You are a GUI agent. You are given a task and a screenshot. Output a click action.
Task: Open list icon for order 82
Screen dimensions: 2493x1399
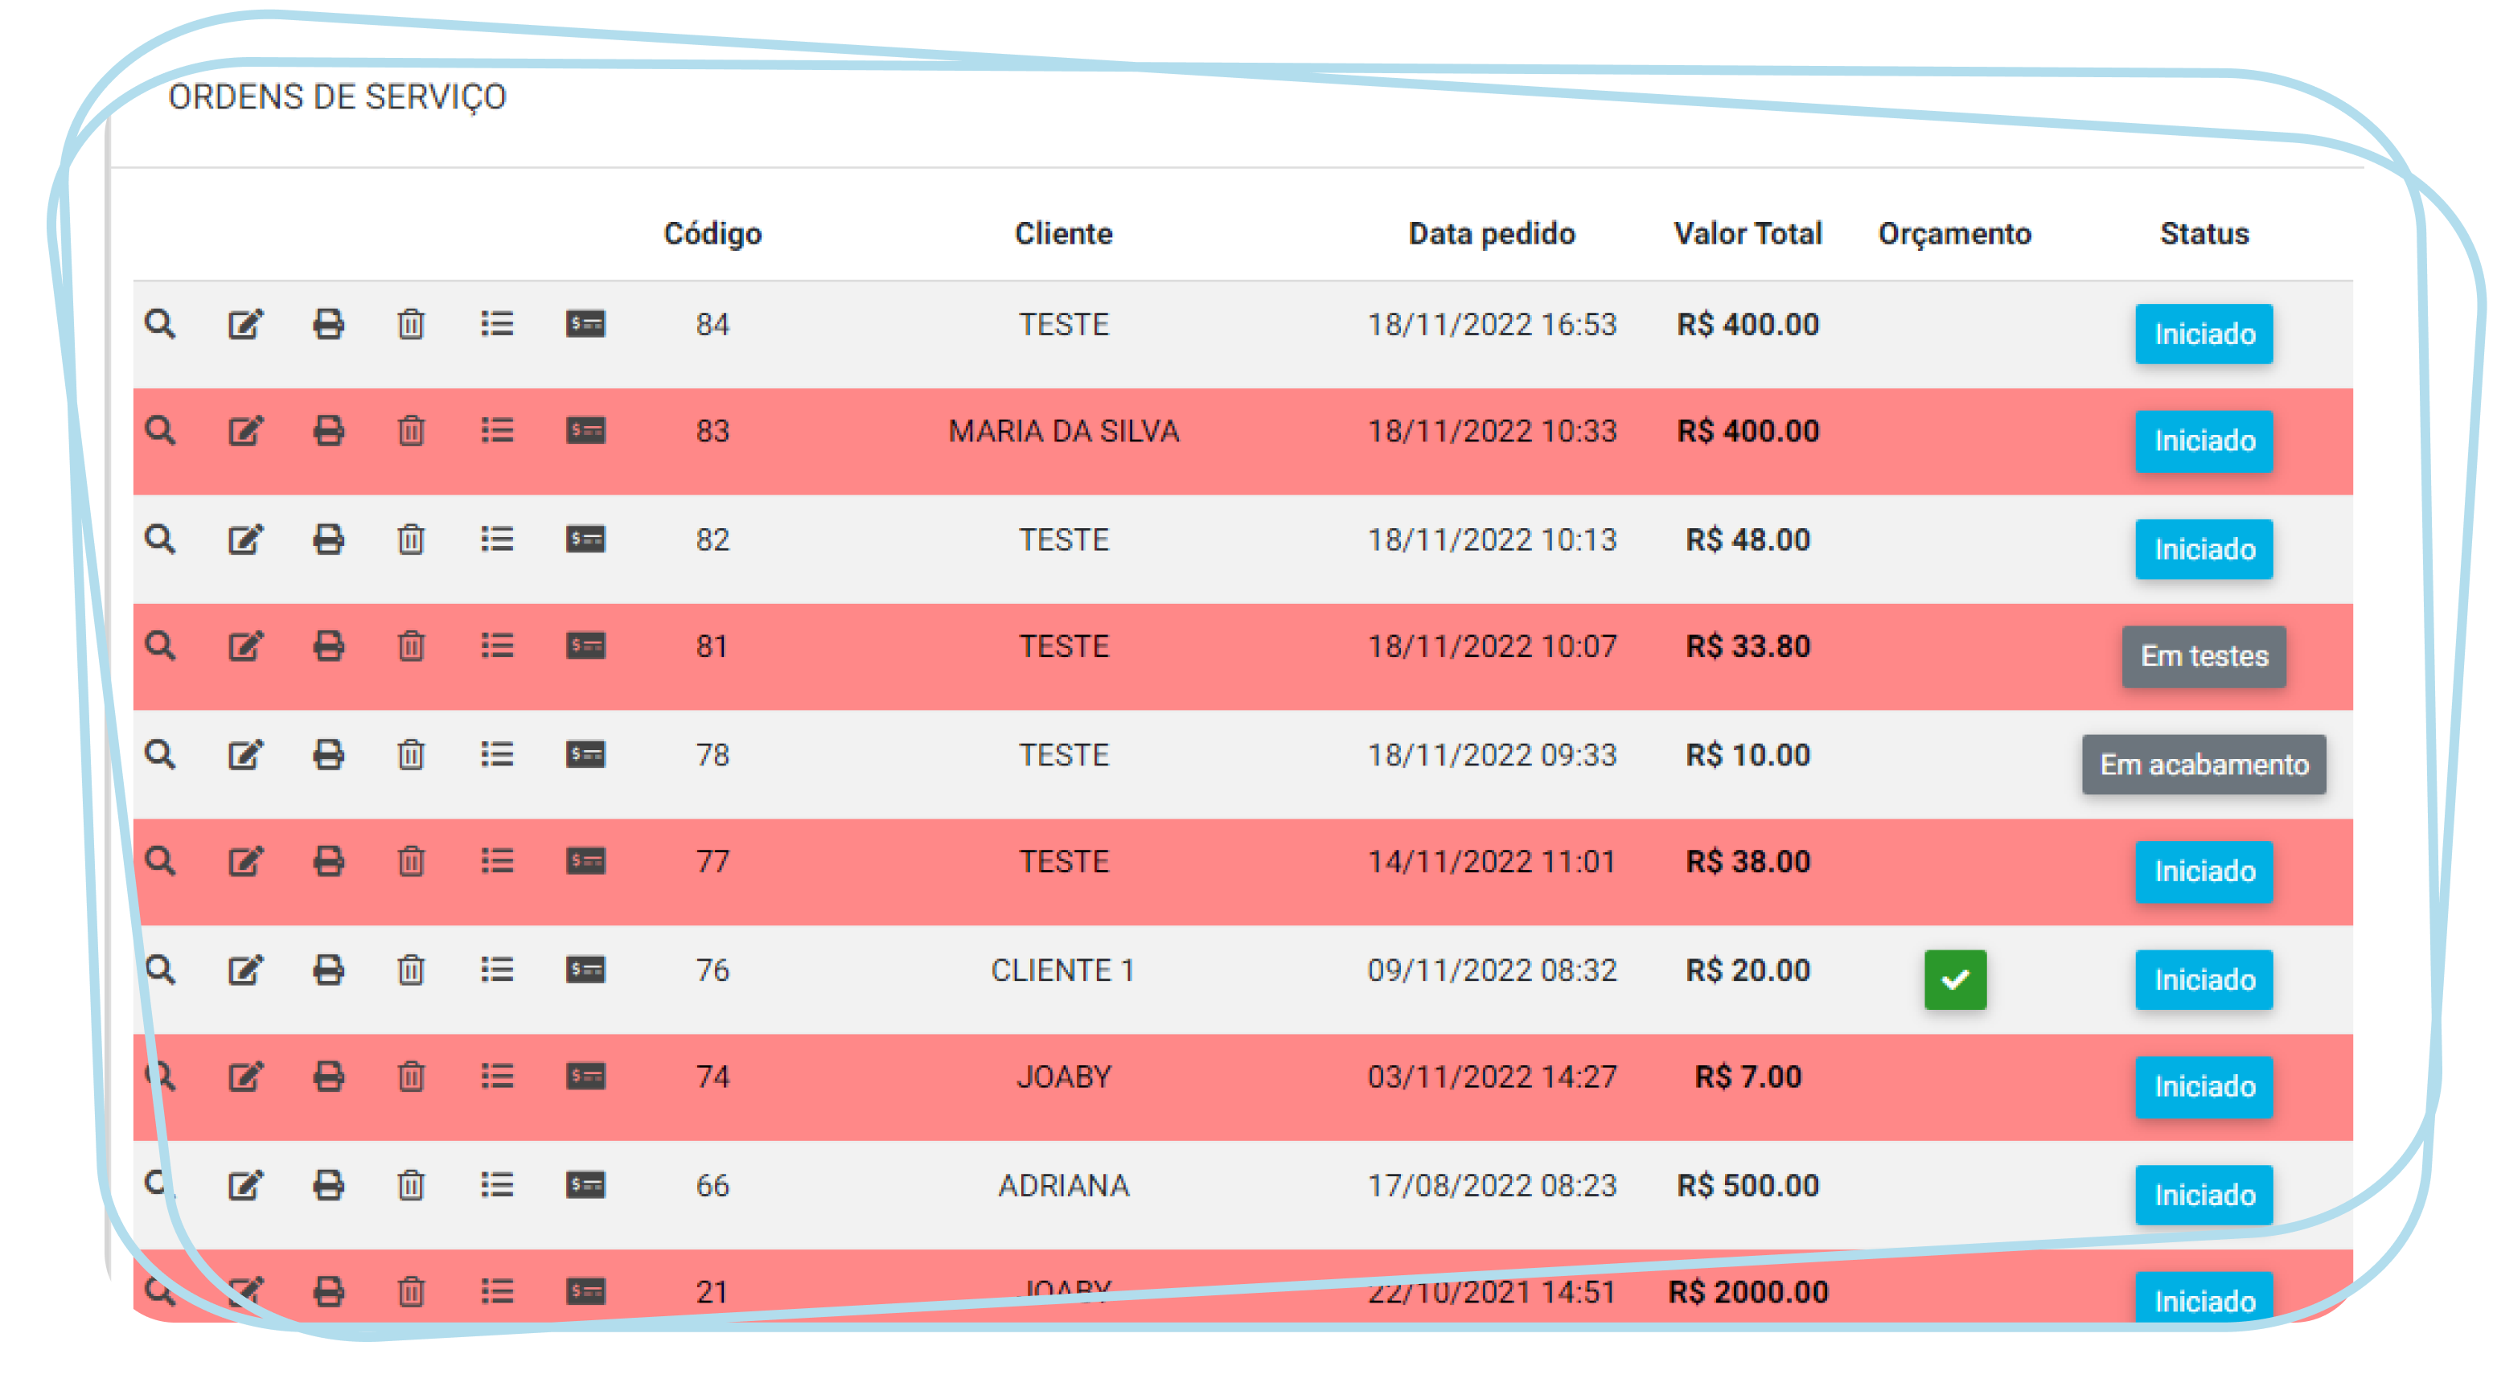[498, 539]
